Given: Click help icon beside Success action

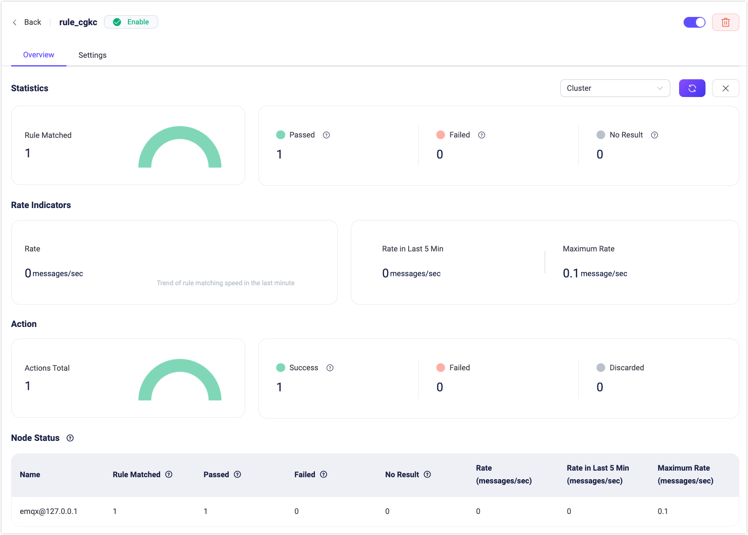Looking at the screenshot, I should (330, 368).
